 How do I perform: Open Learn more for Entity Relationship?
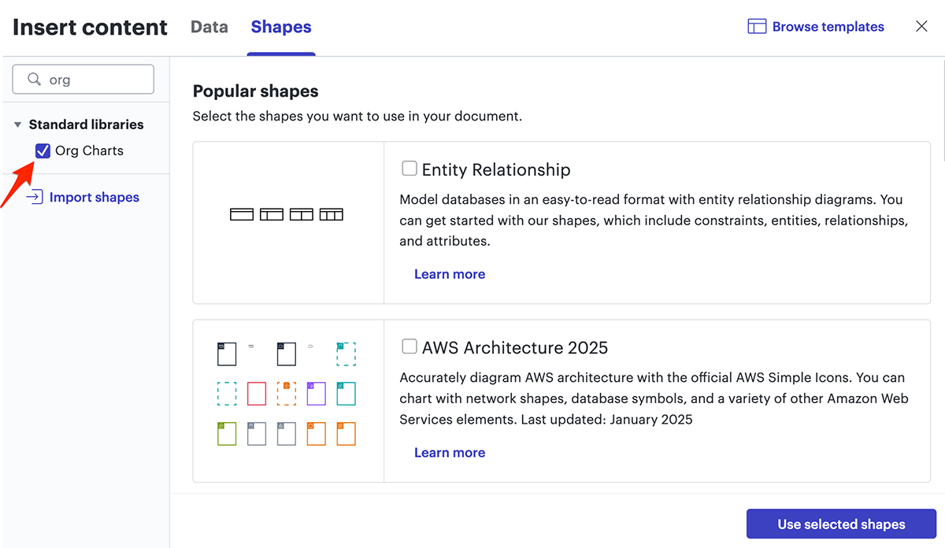point(450,274)
